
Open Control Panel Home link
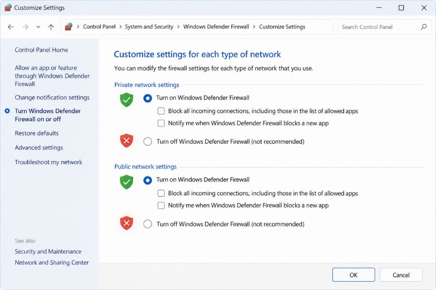coord(41,50)
